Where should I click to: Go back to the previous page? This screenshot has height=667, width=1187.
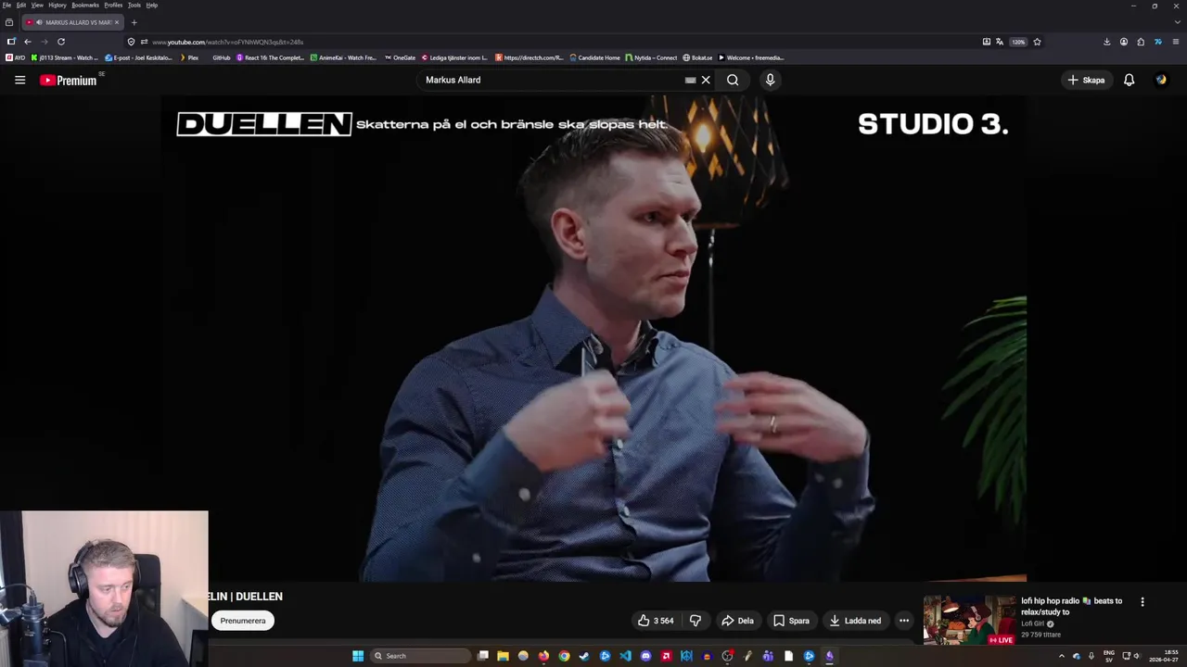[x=28, y=42]
